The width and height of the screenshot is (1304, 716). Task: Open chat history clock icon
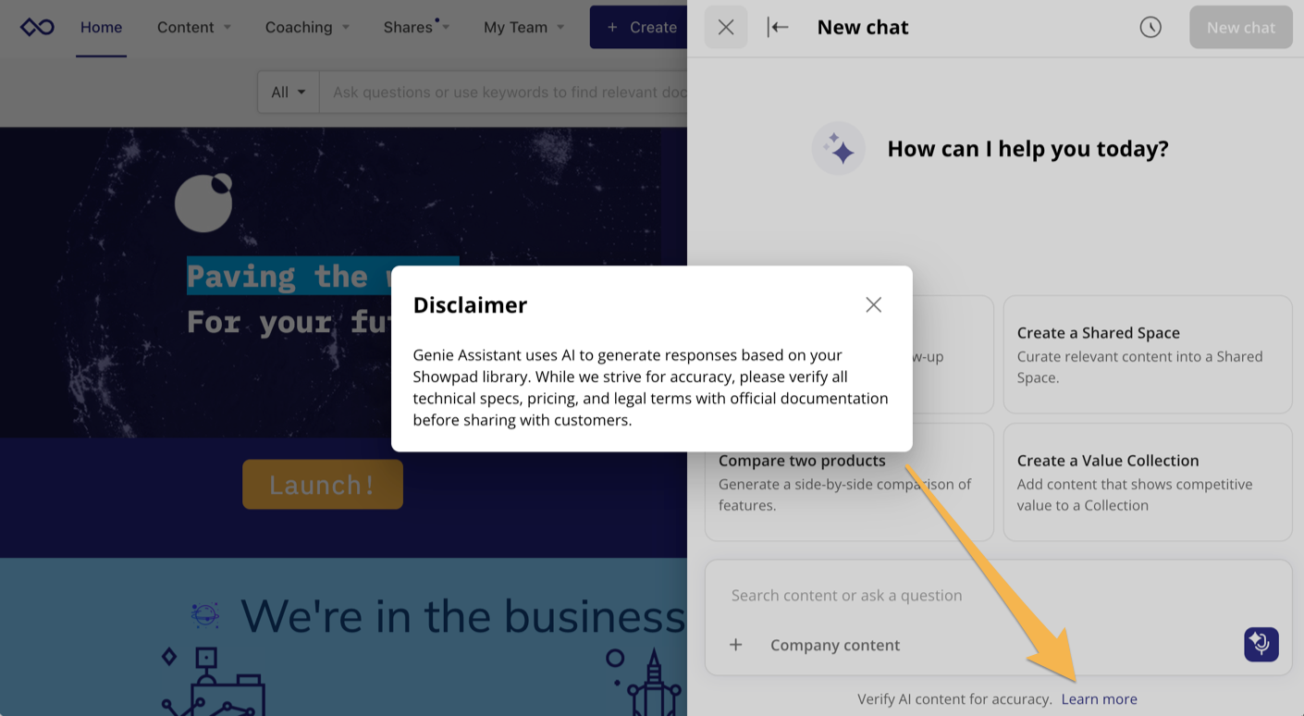pos(1150,28)
